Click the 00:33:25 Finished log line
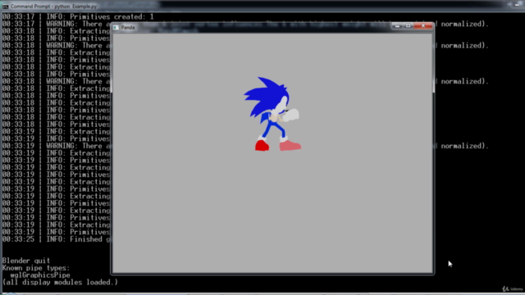Viewport: 525px width, 295px height. click(x=56, y=239)
